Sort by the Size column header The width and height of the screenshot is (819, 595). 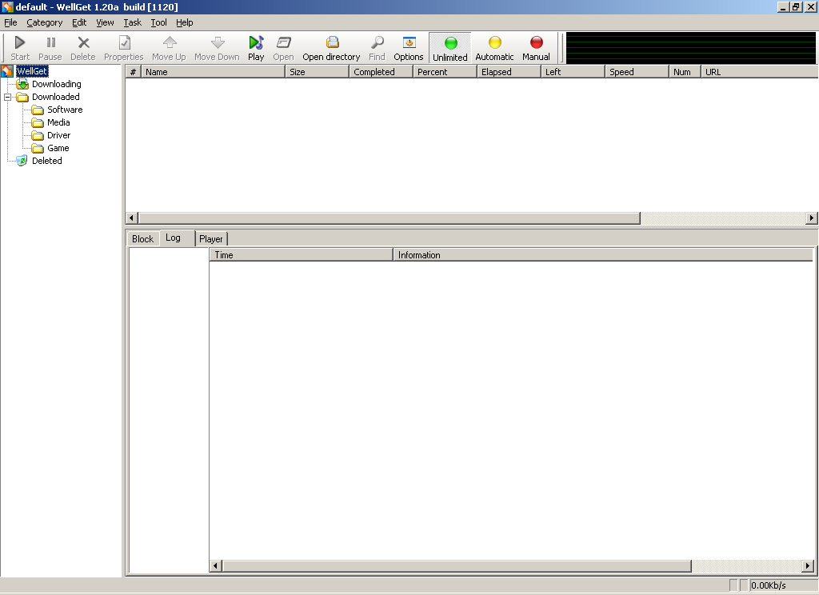click(x=317, y=72)
